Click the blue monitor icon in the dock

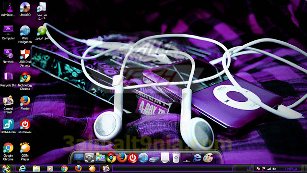[79, 158]
